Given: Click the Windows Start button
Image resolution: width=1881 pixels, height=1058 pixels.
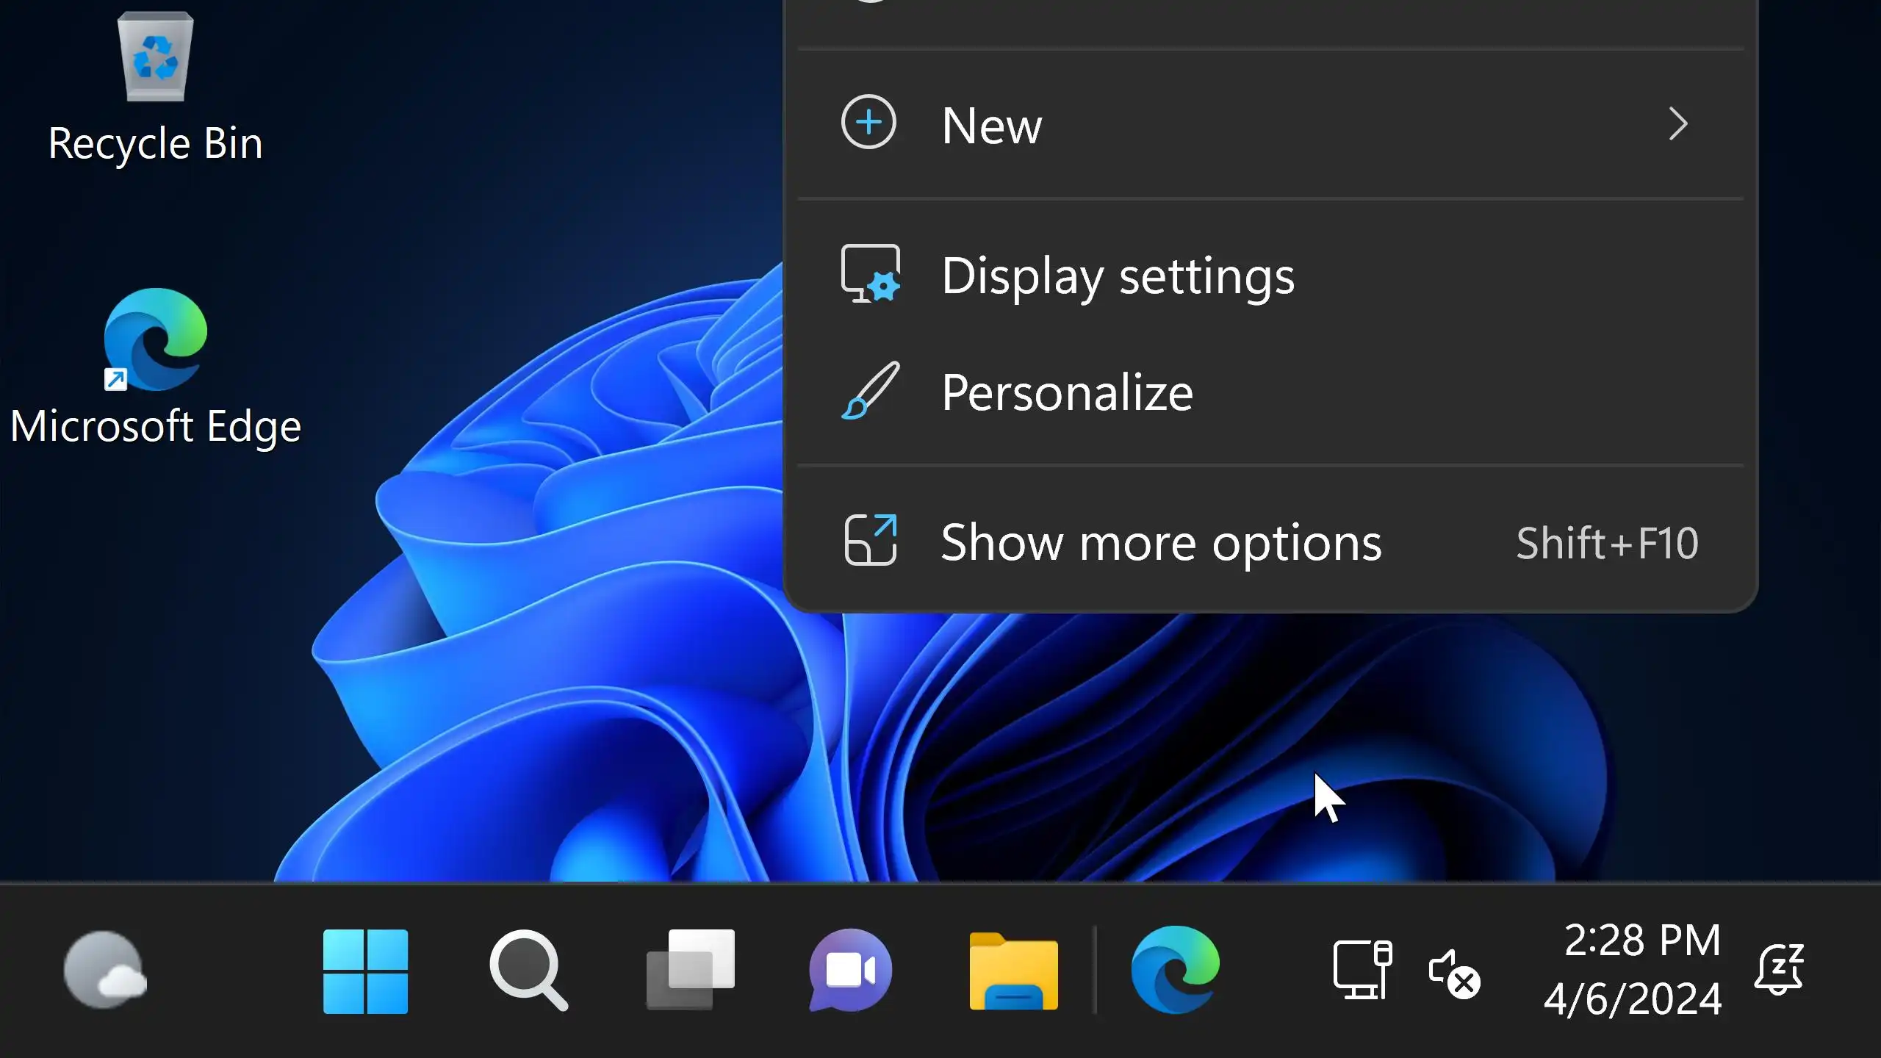Looking at the screenshot, I should click(365, 971).
